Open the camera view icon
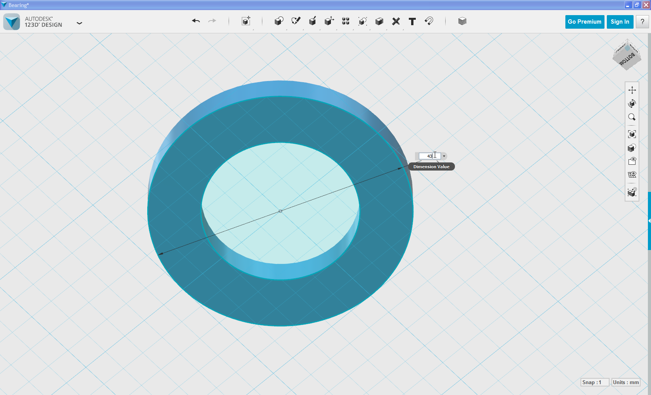The width and height of the screenshot is (651, 395). (x=632, y=161)
